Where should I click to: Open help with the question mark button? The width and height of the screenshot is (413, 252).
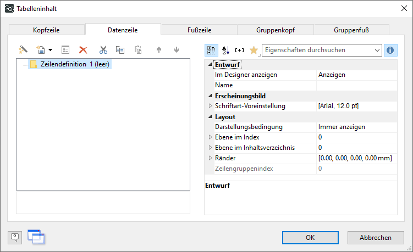coord(15,238)
